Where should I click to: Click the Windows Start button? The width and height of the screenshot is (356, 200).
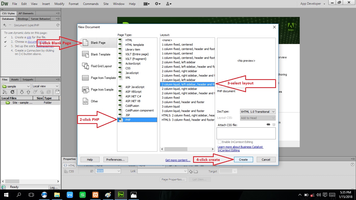pos(6,195)
